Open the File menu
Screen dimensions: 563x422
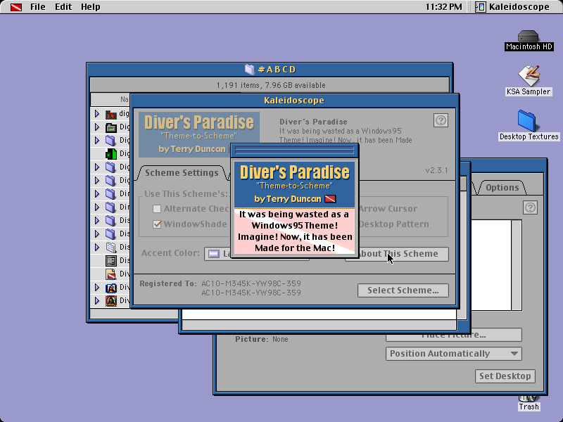(x=38, y=7)
